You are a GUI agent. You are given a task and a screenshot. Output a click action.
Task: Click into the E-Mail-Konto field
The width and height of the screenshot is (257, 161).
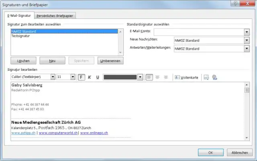pyautogui.click(x=199, y=32)
